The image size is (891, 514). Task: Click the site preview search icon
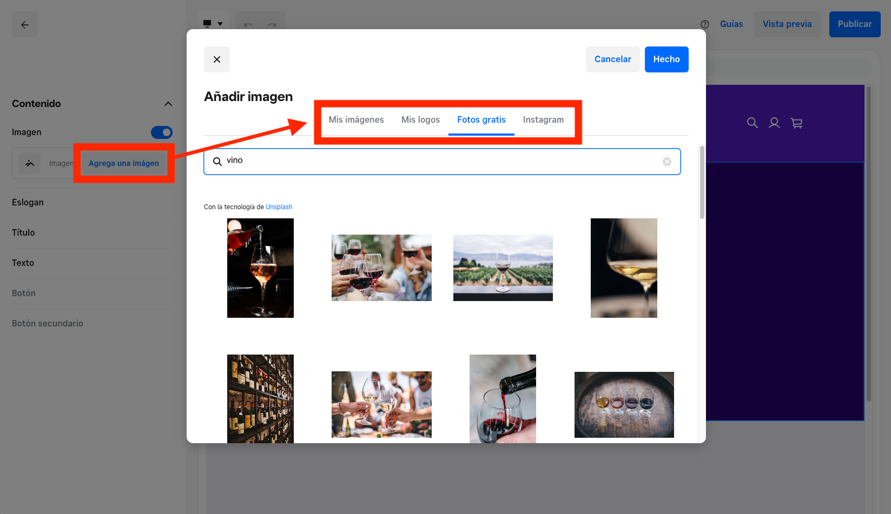[753, 123]
